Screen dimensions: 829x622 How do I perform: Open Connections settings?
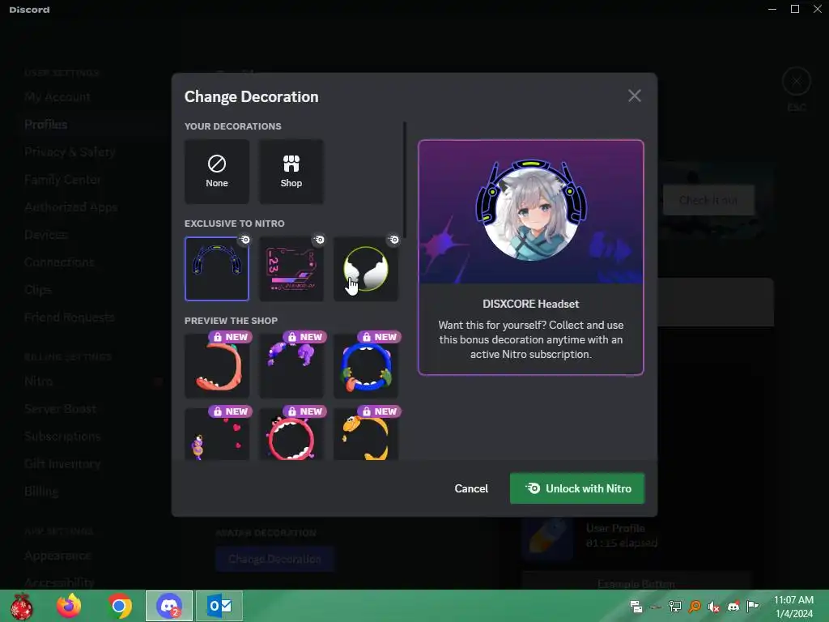[x=59, y=262]
